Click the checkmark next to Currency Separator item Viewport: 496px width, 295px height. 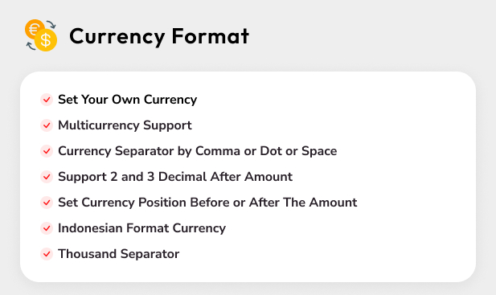(47, 151)
